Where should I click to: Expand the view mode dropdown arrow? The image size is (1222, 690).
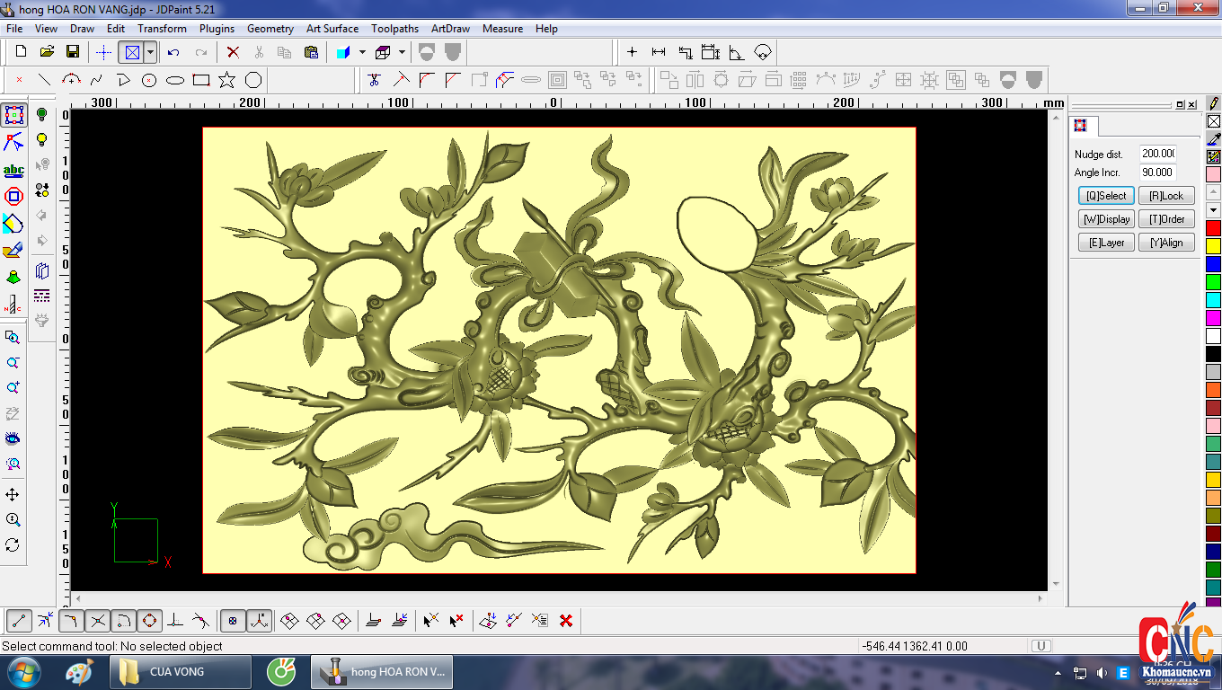coord(150,52)
